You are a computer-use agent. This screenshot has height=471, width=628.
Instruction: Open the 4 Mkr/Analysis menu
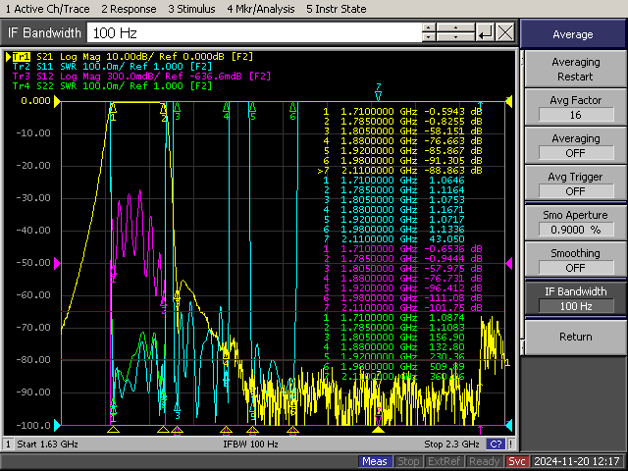[x=262, y=9]
